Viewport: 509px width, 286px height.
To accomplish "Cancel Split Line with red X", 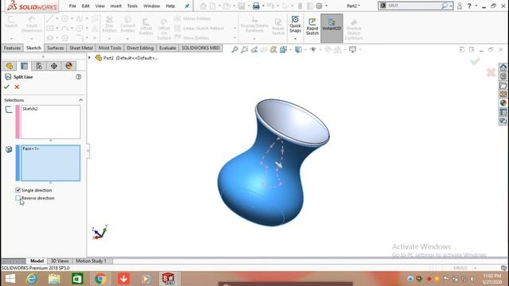I will (17, 87).
